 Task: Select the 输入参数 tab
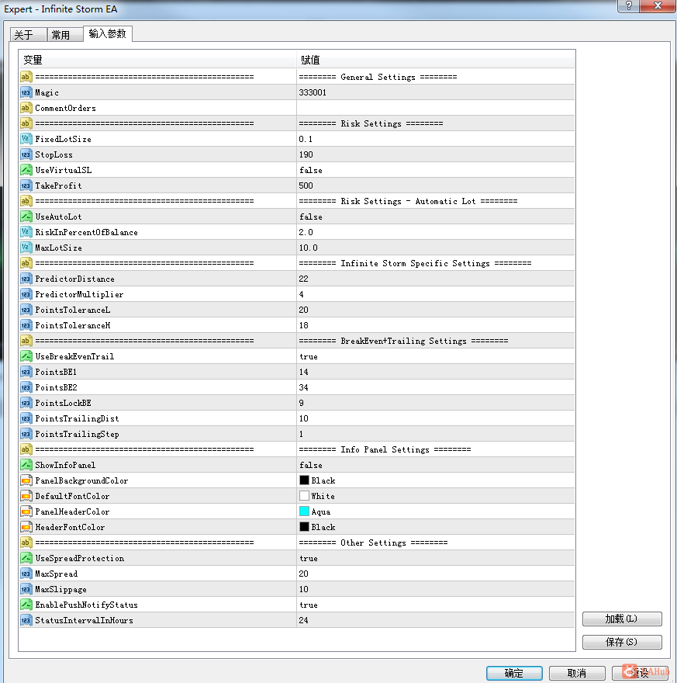(x=108, y=33)
